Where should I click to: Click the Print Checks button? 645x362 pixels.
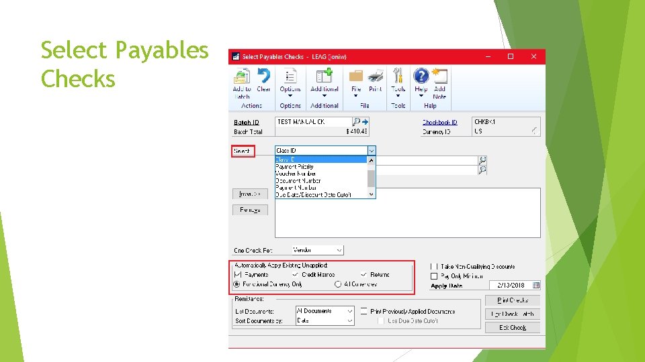click(x=513, y=300)
